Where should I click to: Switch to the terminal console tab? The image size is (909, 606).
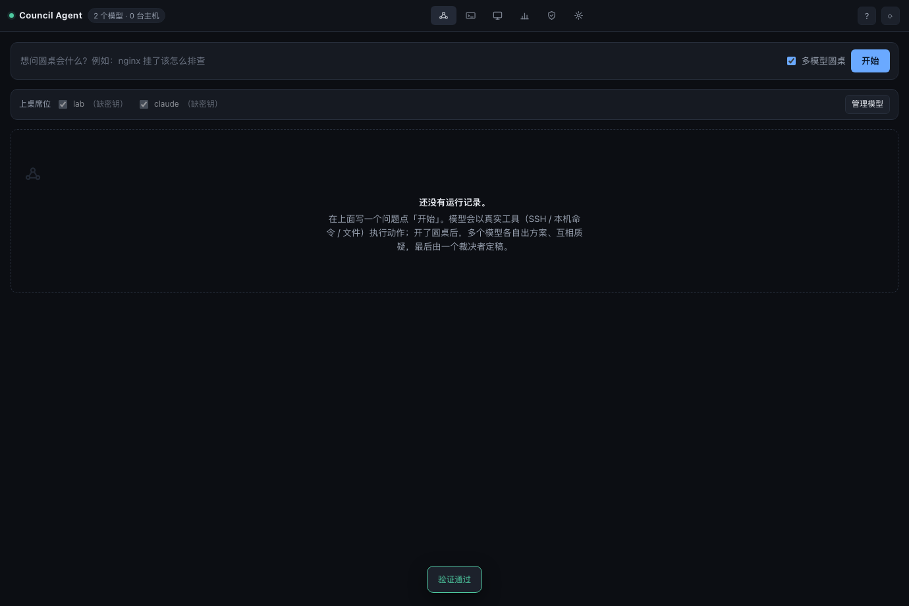pos(470,16)
